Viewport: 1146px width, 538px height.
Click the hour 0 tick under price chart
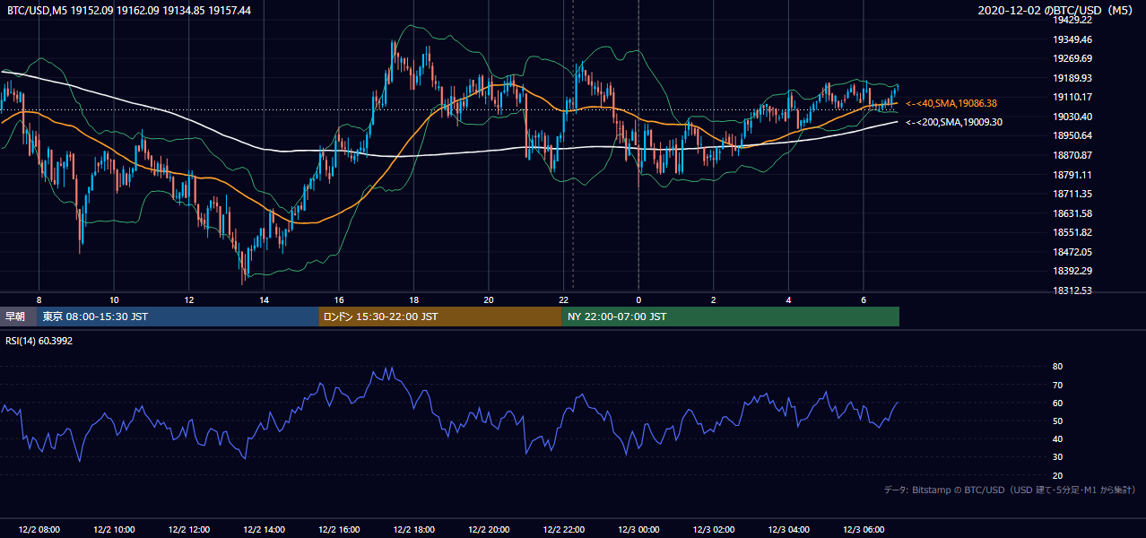[638, 299]
